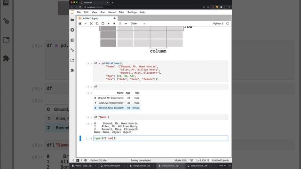301x169 pixels.
Task: Open the Edit menu
Action: (x=86, y=12)
